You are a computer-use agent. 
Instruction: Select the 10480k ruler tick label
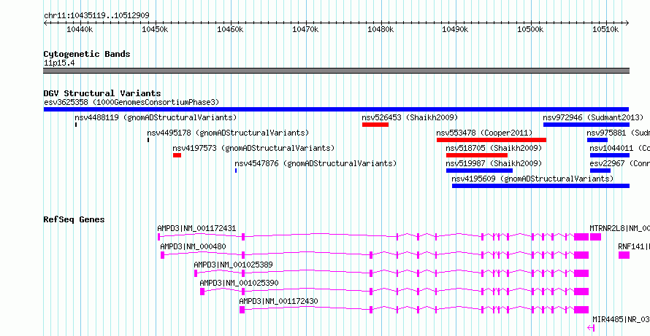point(381,29)
